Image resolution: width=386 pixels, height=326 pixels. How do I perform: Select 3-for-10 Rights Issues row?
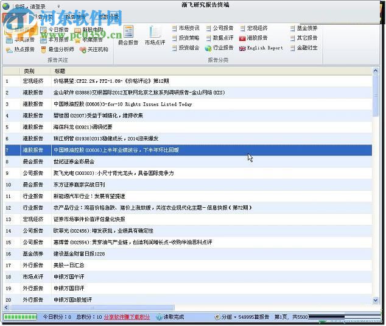188,104
